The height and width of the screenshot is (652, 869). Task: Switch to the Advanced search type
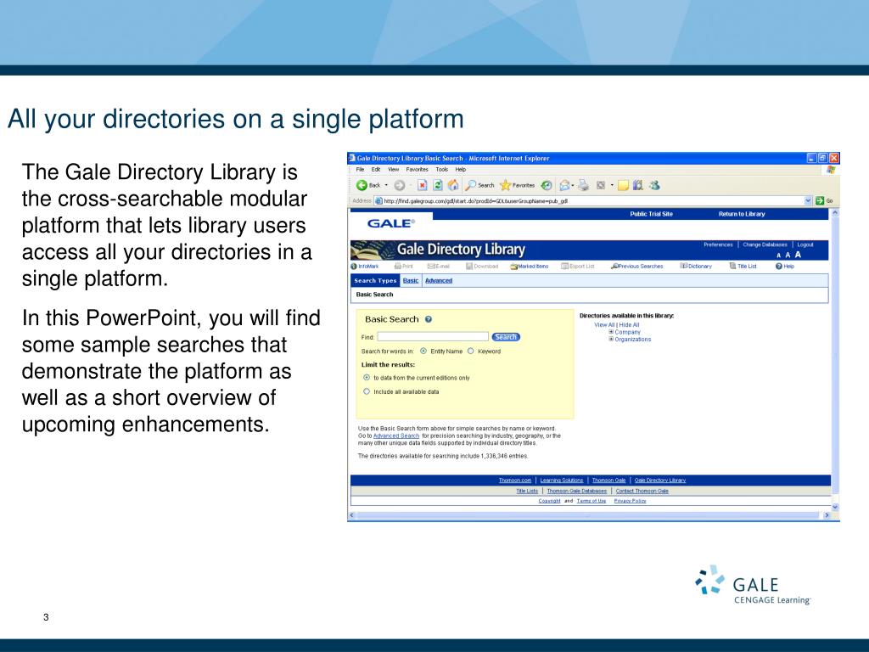tap(439, 280)
